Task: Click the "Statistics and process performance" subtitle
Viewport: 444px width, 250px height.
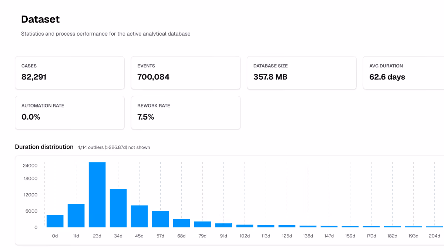Action: [x=106, y=34]
